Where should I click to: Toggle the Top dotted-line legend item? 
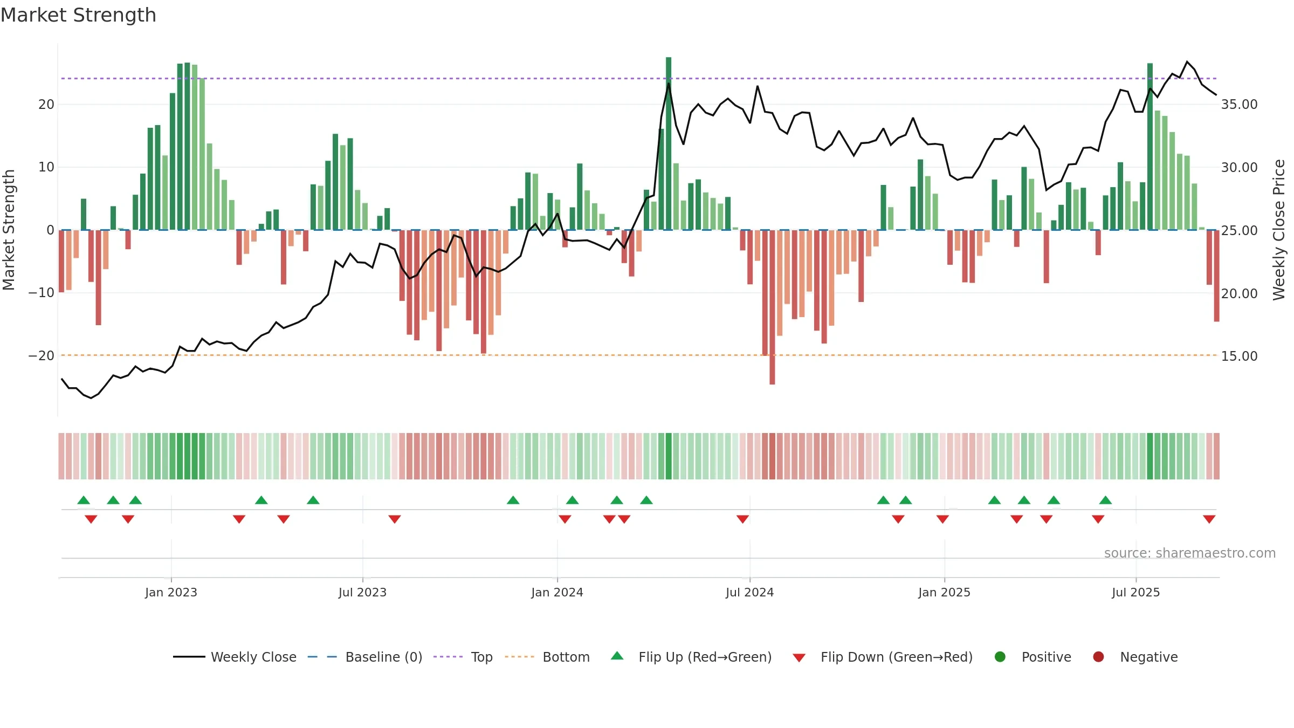pos(463,657)
